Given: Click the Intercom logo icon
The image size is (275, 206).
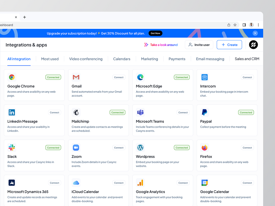Looking at the screenshot, I should (204, 77).
